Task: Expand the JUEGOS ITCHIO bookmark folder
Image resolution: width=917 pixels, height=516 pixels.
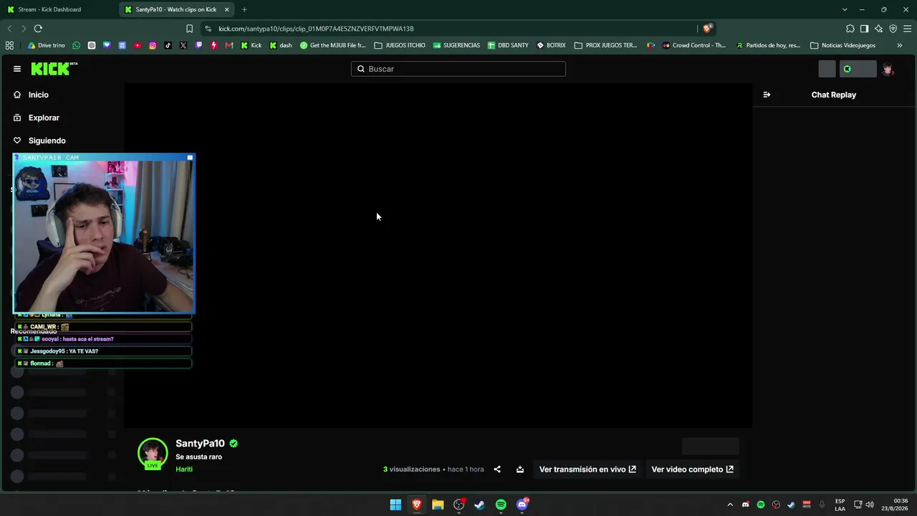Action: click(400, 45)
